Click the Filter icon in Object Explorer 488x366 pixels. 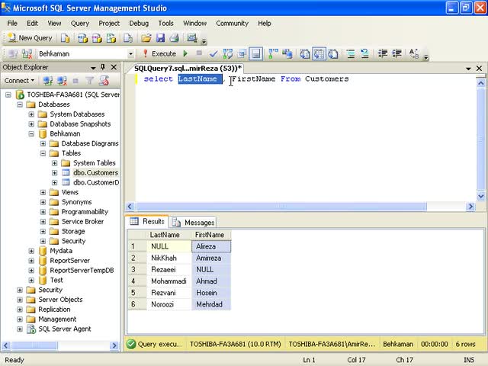[x=90, y=81]
